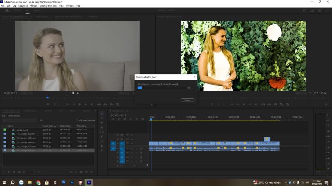332x186 pixels.
Task: Open Graphics and Titles menu
Action: 48,6
